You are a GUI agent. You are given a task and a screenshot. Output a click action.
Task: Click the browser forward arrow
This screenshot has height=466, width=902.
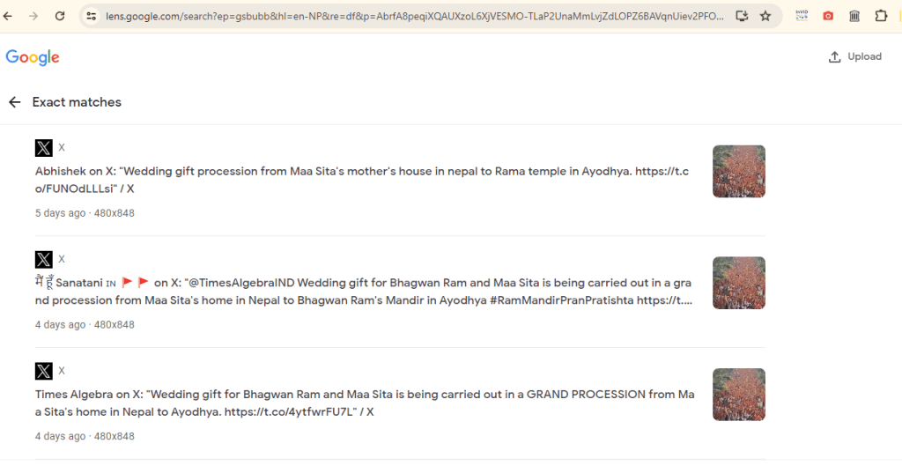pos(33,16)
